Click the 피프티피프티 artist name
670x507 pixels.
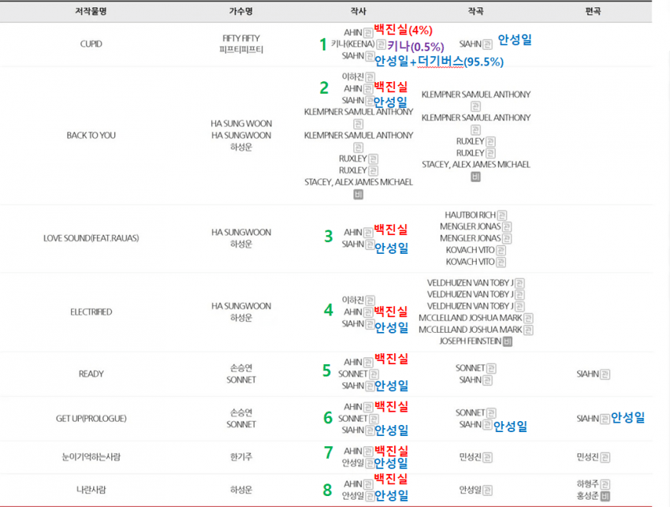click(x=241, y=50)
